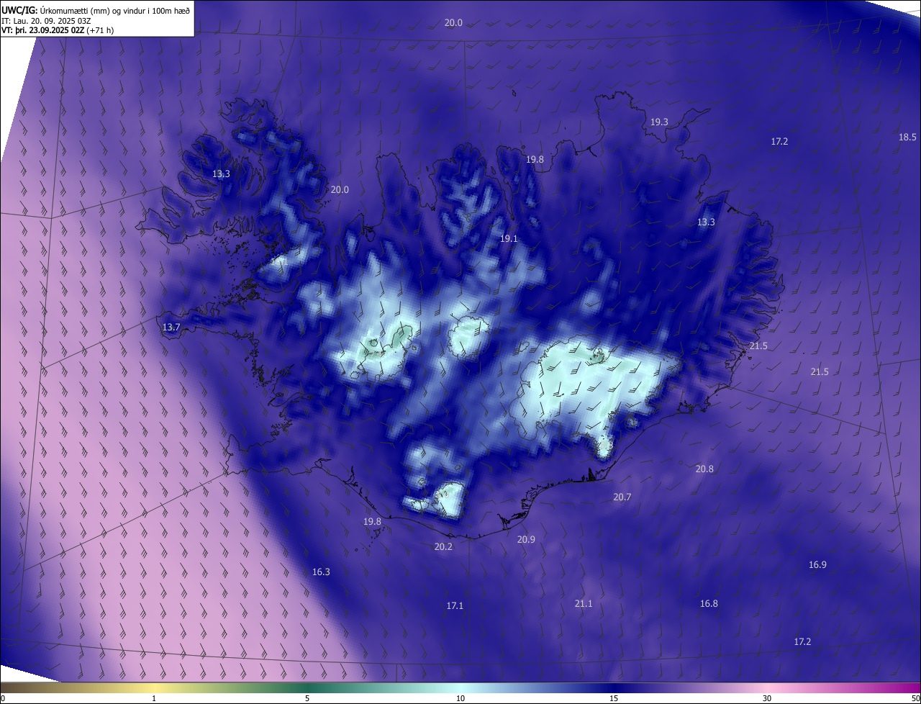Image resolution: width=921 pixels, height=704 pixels.
Task: Click the 16.8 value label
Action: click(x=709, y=604)
